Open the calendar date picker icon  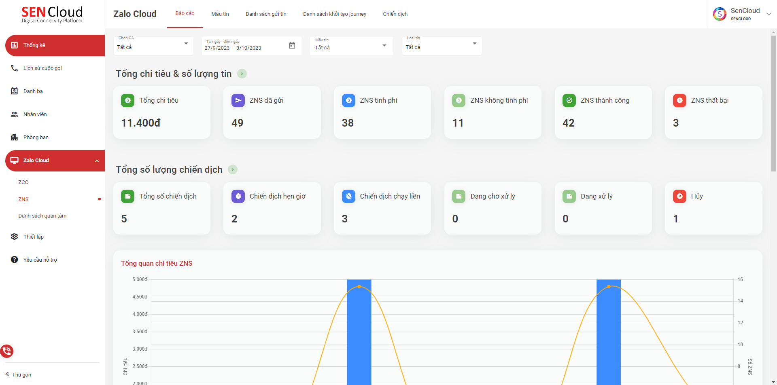pos(292,45)
